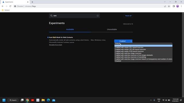
Task: Click the page vertical scrollbar
Action: coord(183,55)
